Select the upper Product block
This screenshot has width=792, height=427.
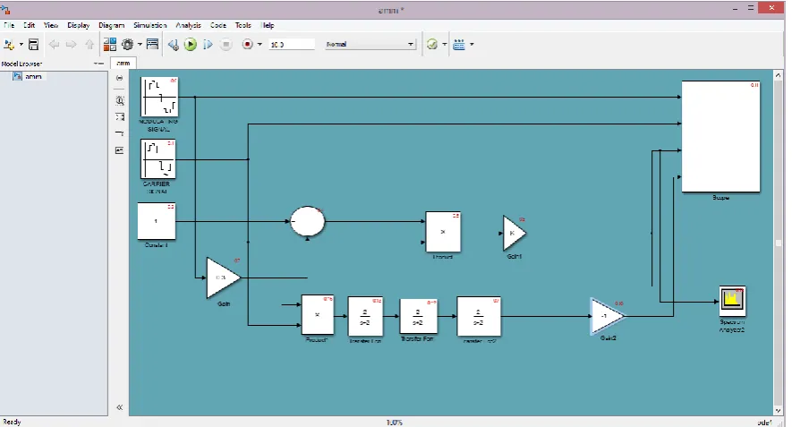click(443, 232)
